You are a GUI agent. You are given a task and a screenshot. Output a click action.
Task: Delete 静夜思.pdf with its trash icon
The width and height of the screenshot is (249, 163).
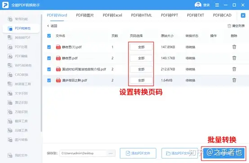pyautogui.click(x=234, y=58)
